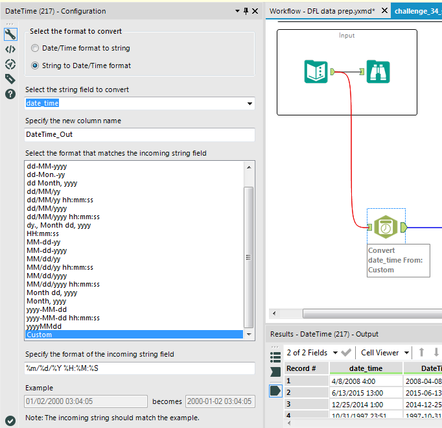
Task: Expand the '2 of 2 Fields' dropdown
Action: [335, 353]
